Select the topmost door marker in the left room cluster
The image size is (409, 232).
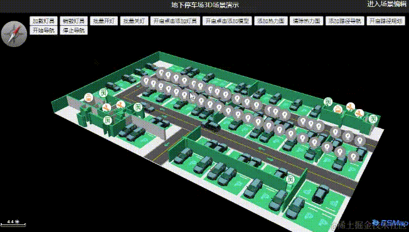pyautogui.click(x=104, y=93)
